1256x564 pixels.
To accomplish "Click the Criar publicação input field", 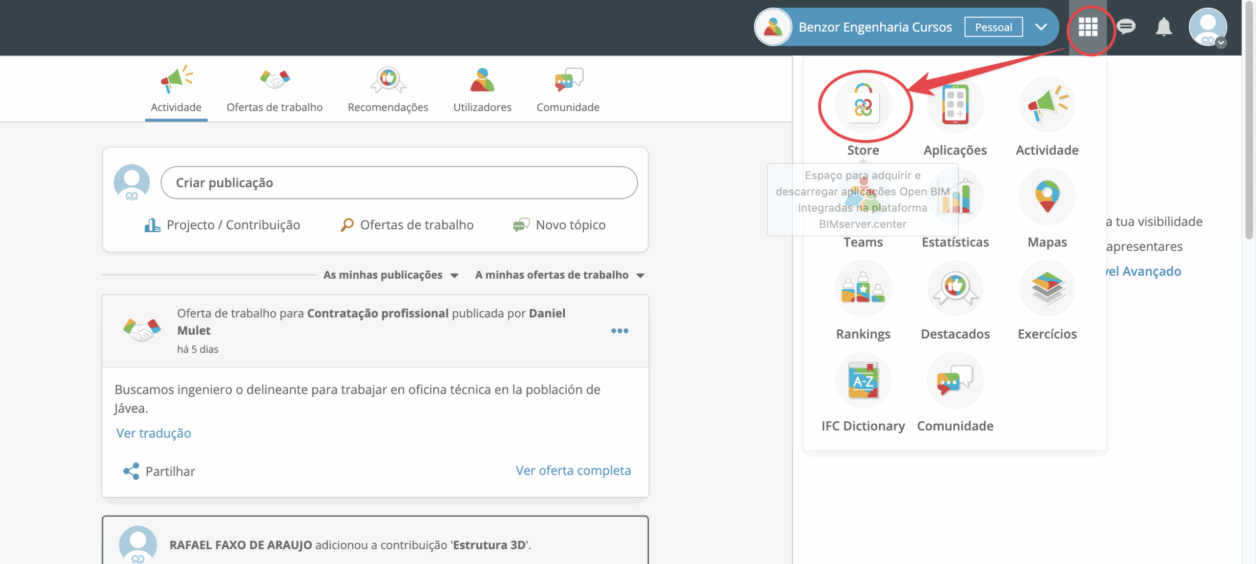I will 399,183.
